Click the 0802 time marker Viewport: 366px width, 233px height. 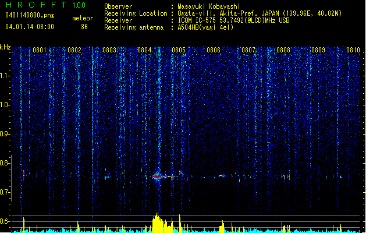[74, 50]
